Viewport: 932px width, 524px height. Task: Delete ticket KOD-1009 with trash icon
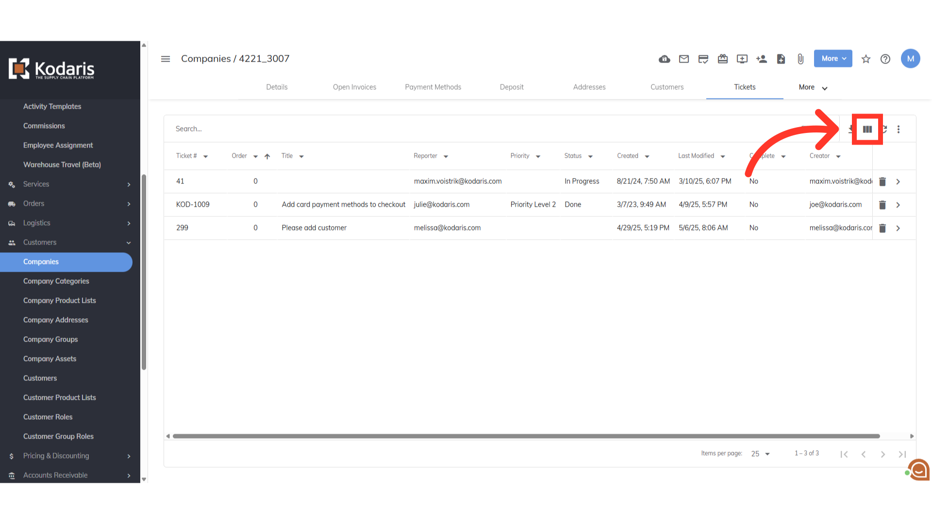pyautogui.click(x=882, y=205)
